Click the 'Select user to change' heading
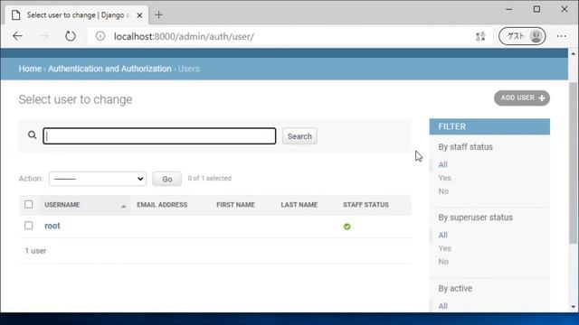The image size is (579, 325). click(75, 99)
